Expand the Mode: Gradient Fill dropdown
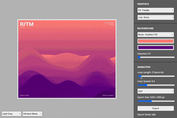 point(155,34)
